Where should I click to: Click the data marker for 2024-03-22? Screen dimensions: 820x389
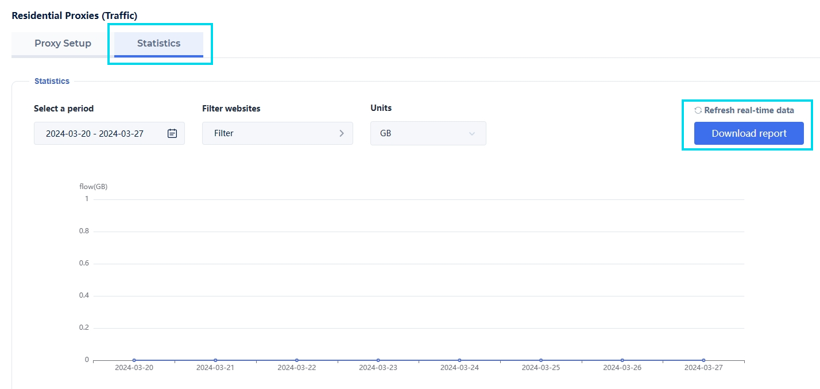click(296, 360)
